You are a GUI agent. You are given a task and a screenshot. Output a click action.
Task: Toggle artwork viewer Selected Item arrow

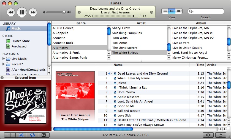tap(2, 78)
